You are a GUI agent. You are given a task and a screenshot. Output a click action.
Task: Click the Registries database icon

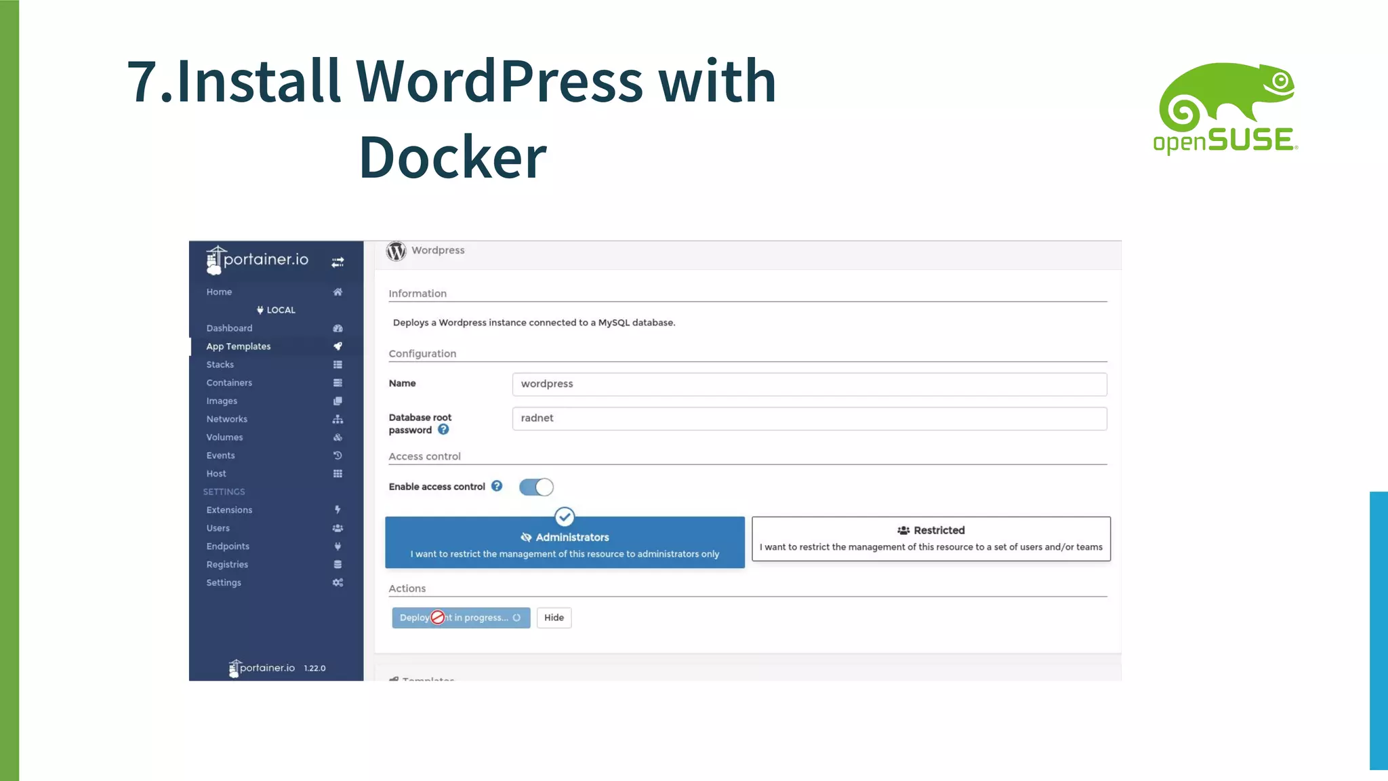pyautogui.click(x=338, y=565)
